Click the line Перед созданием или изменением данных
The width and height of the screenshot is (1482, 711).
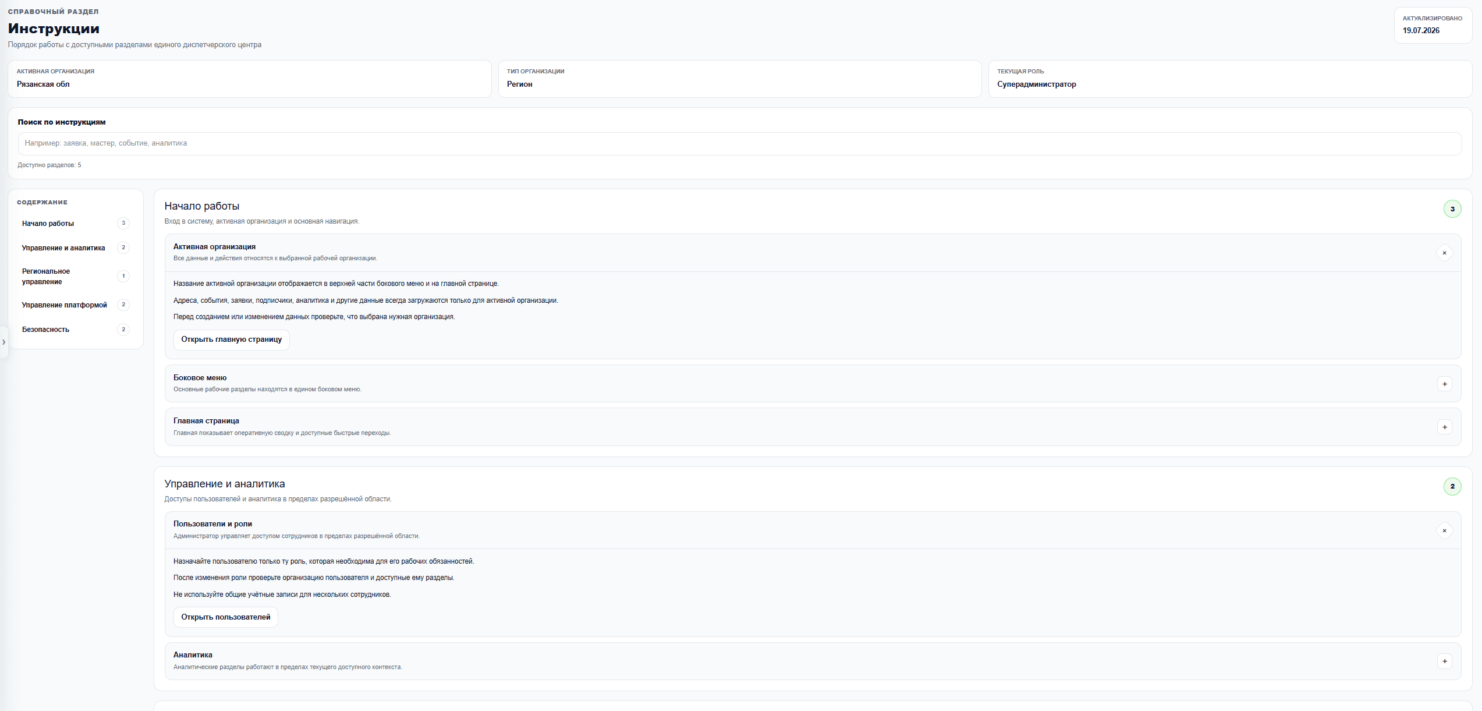314,317
